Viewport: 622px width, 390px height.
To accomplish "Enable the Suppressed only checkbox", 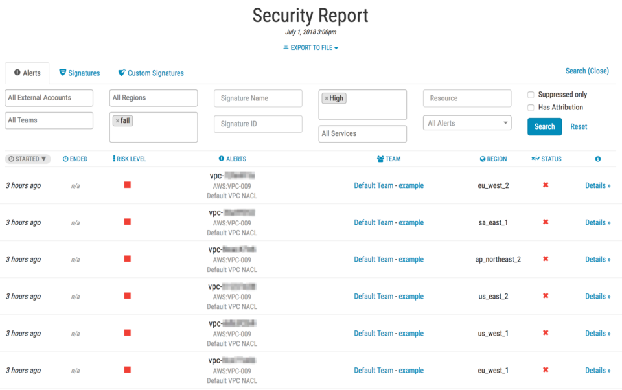I will (531, 95).
